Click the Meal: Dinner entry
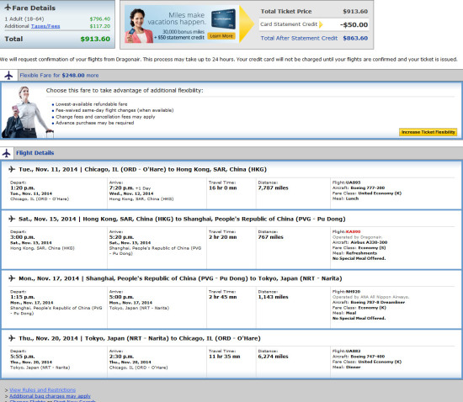The width and height of the screenshot is (463, 402). pyautogui.click(x=347, y=368)
